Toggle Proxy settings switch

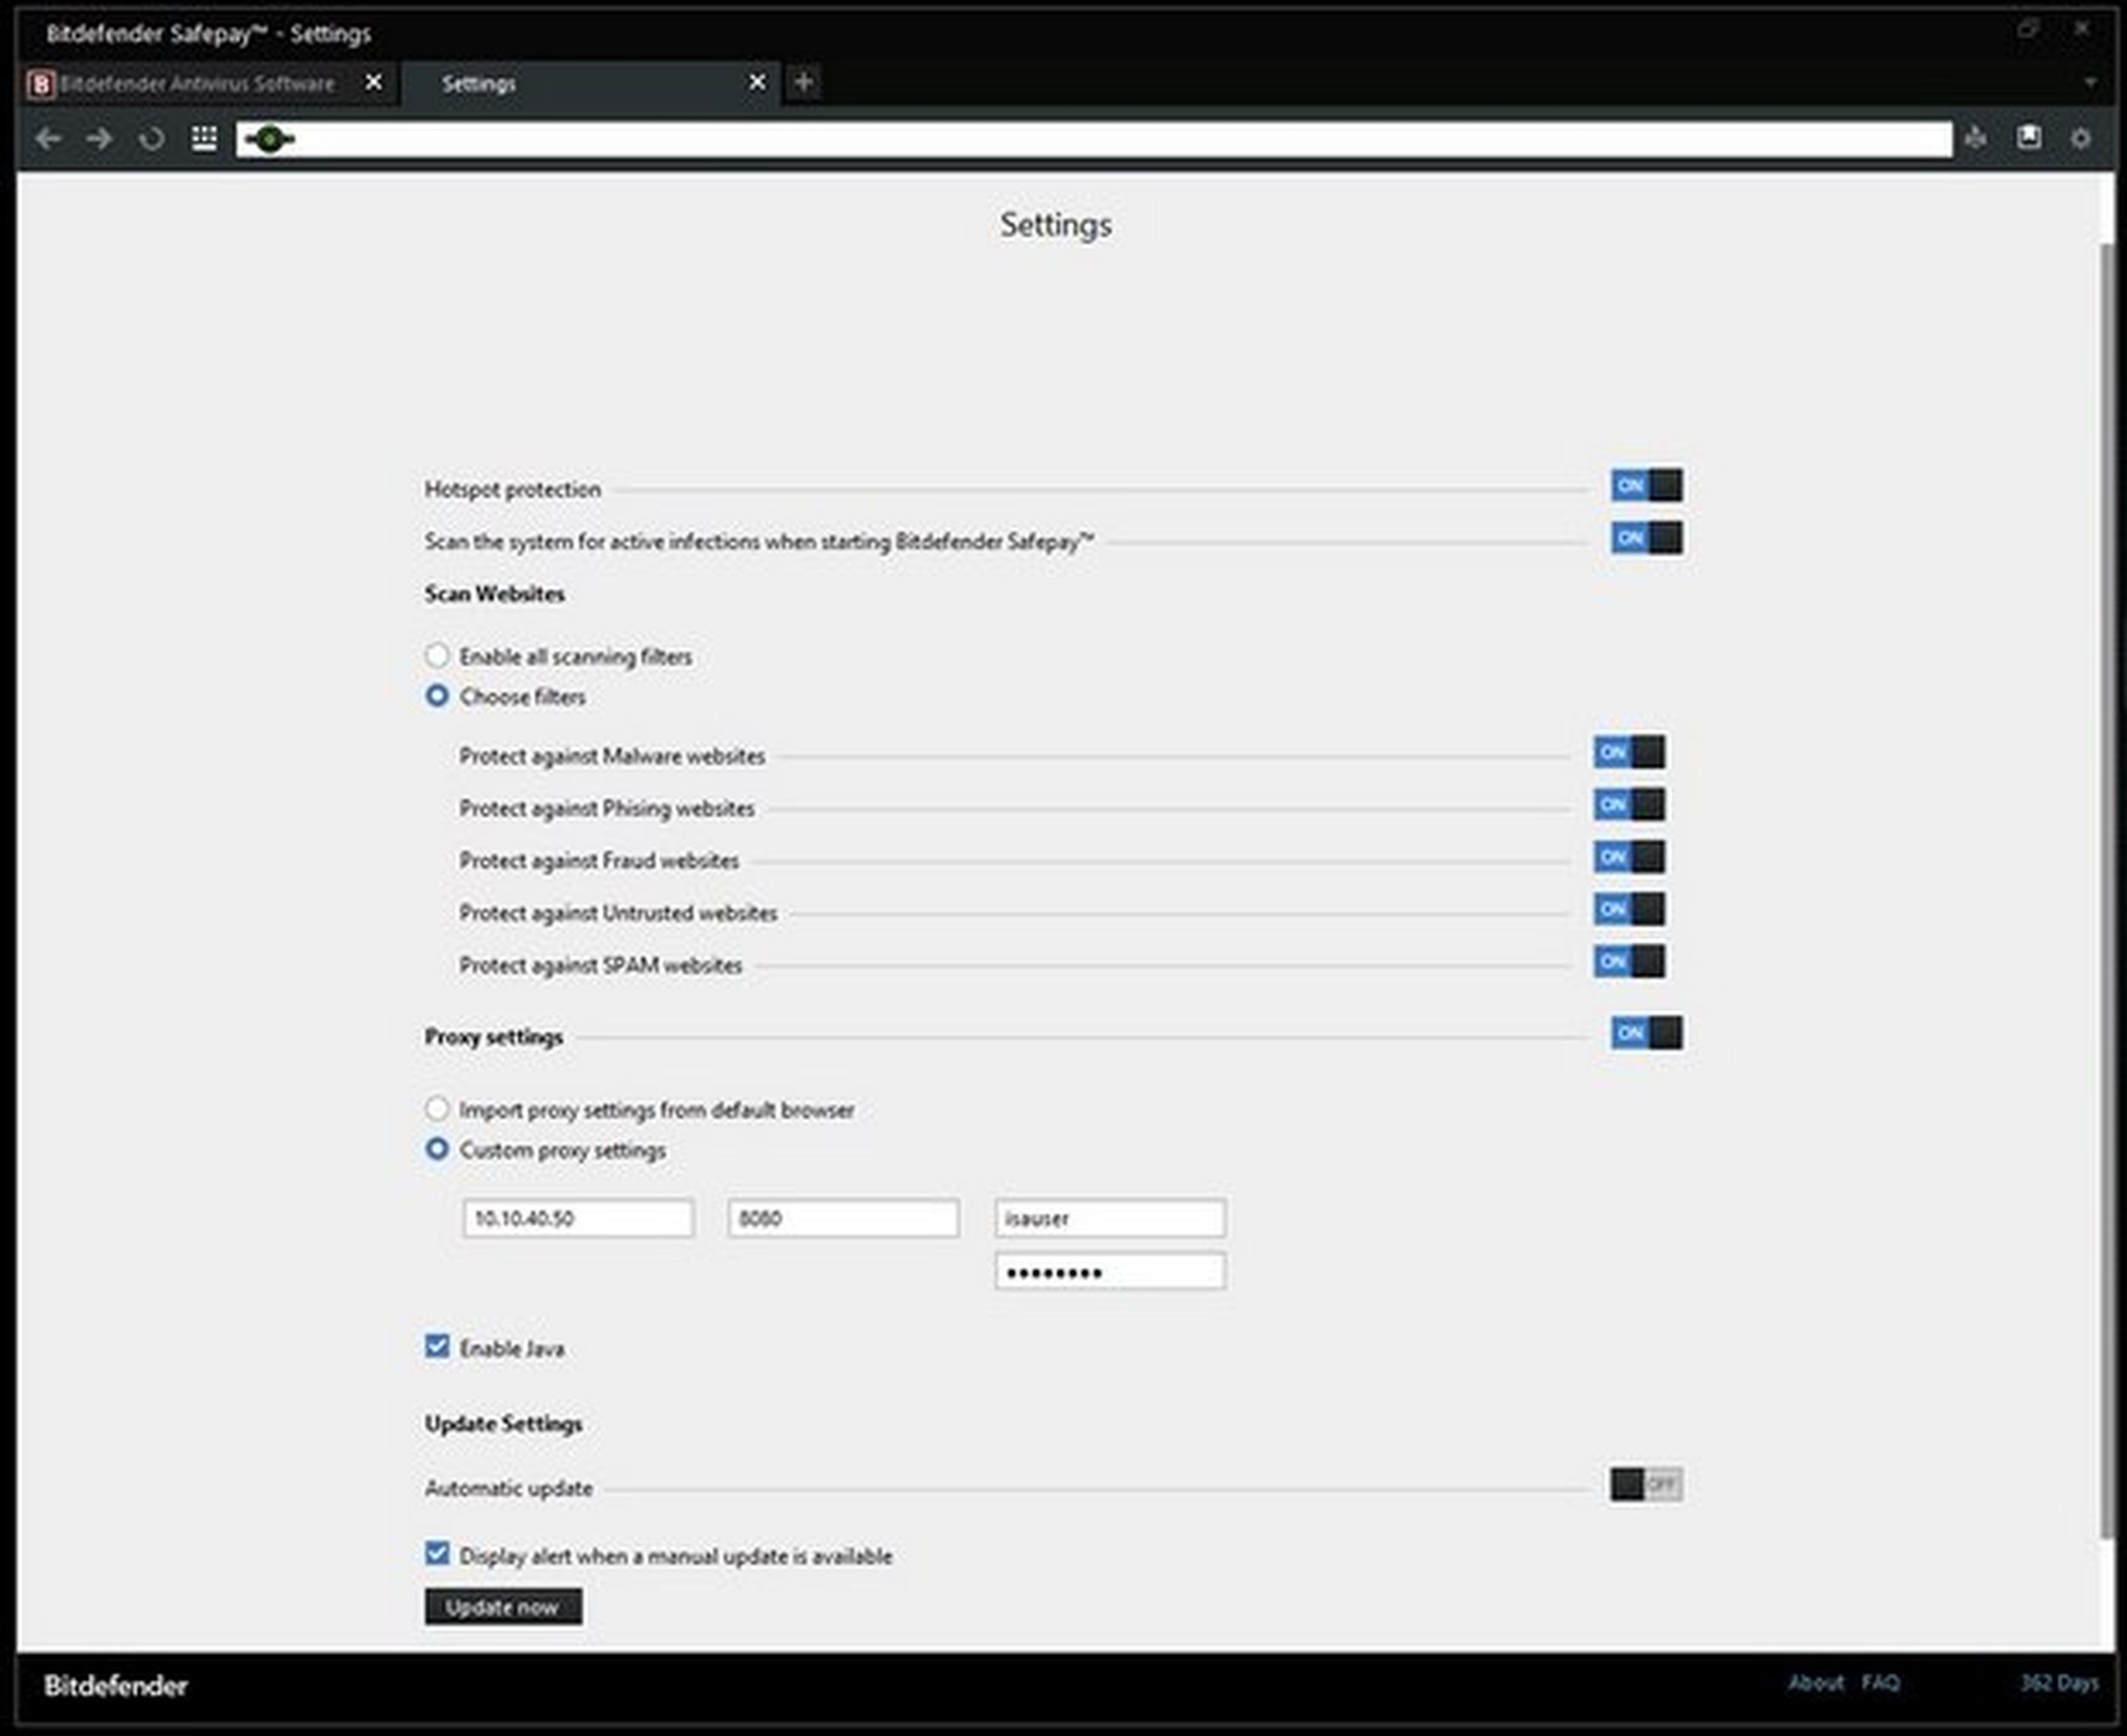pyautogui.click(x=1646, y=1033)
